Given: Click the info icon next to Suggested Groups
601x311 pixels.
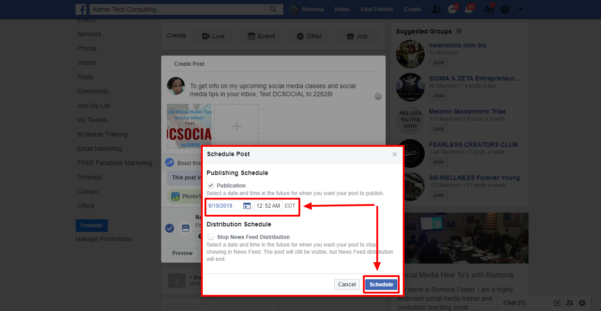Looking at the screenshot, I should [x=459, y=31].
